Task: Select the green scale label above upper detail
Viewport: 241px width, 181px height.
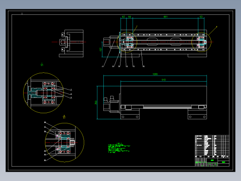Action: click(42, 65)
